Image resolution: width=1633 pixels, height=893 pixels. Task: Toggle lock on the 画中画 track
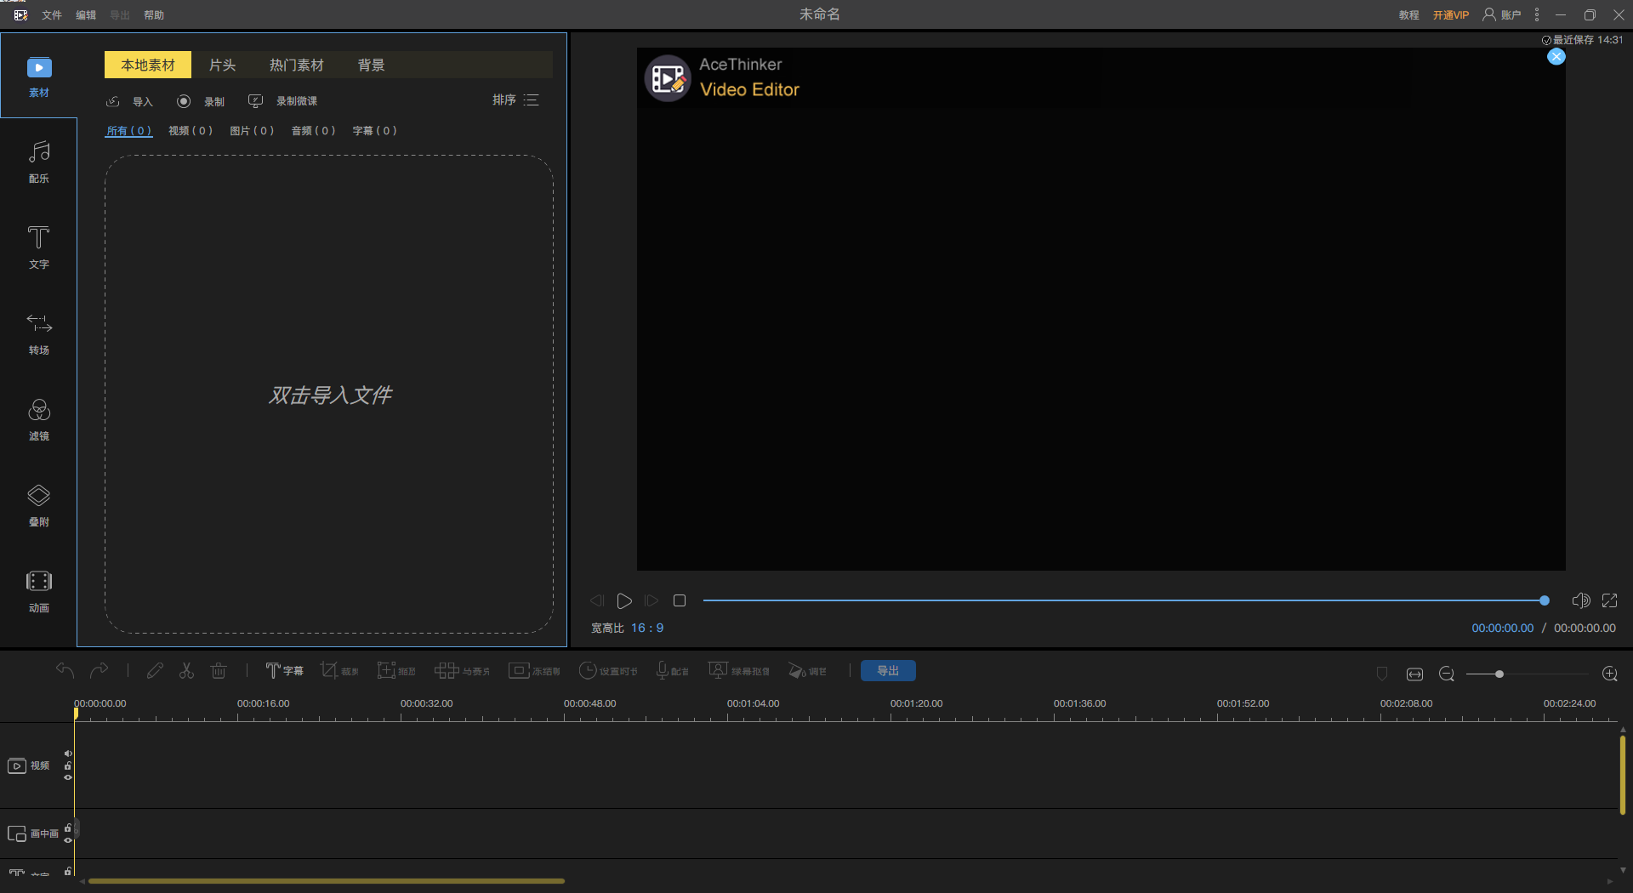[68, 828]
